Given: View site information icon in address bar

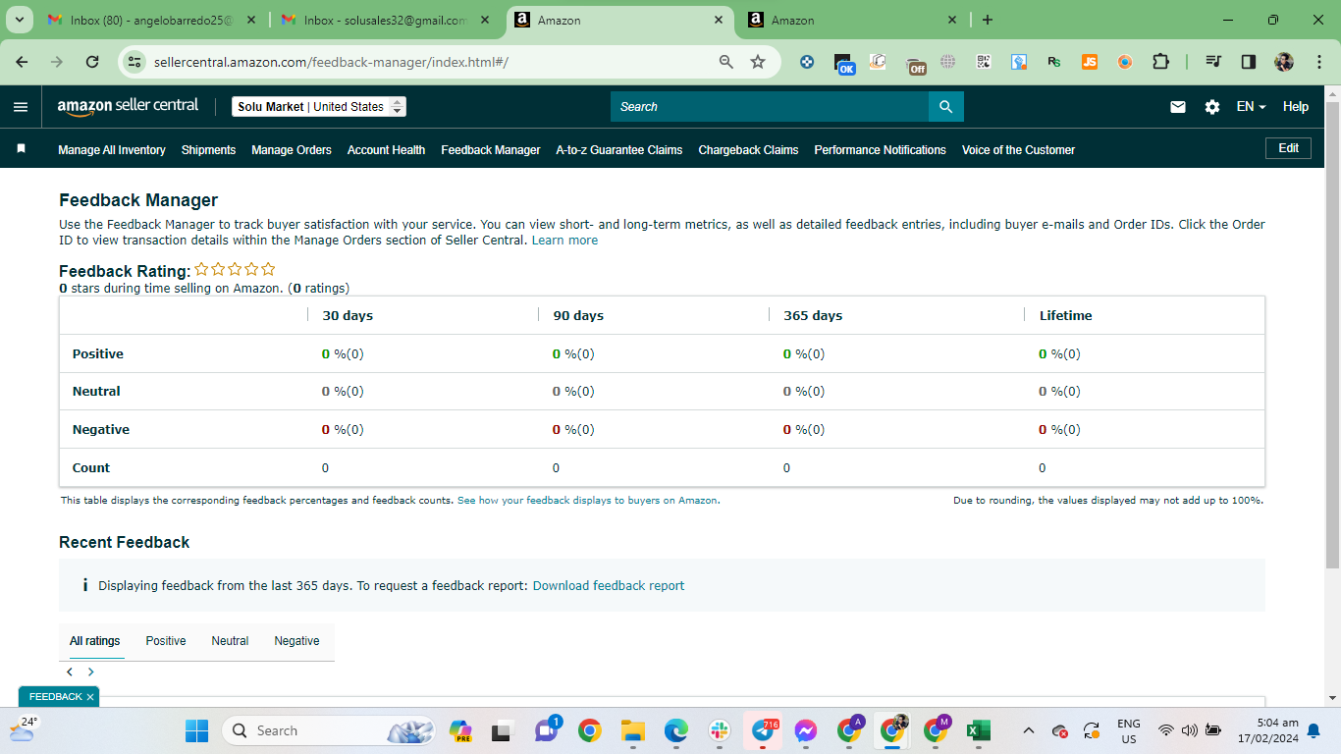Looking at the screenshot, I should (134, 62).
